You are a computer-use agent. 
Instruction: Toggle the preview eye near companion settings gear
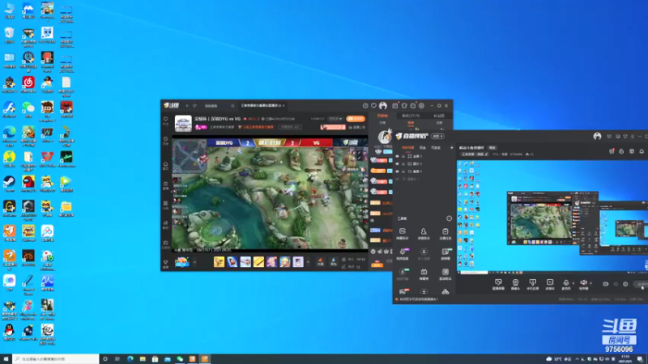[x=616, y=284]
